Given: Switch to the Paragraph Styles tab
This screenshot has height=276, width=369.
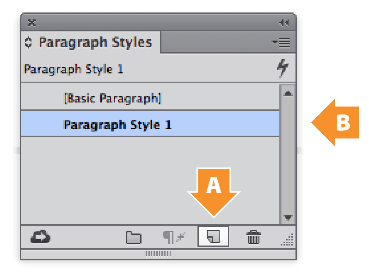Looking at the screenshot, I should pyautogui.click(x=95, y=42).
